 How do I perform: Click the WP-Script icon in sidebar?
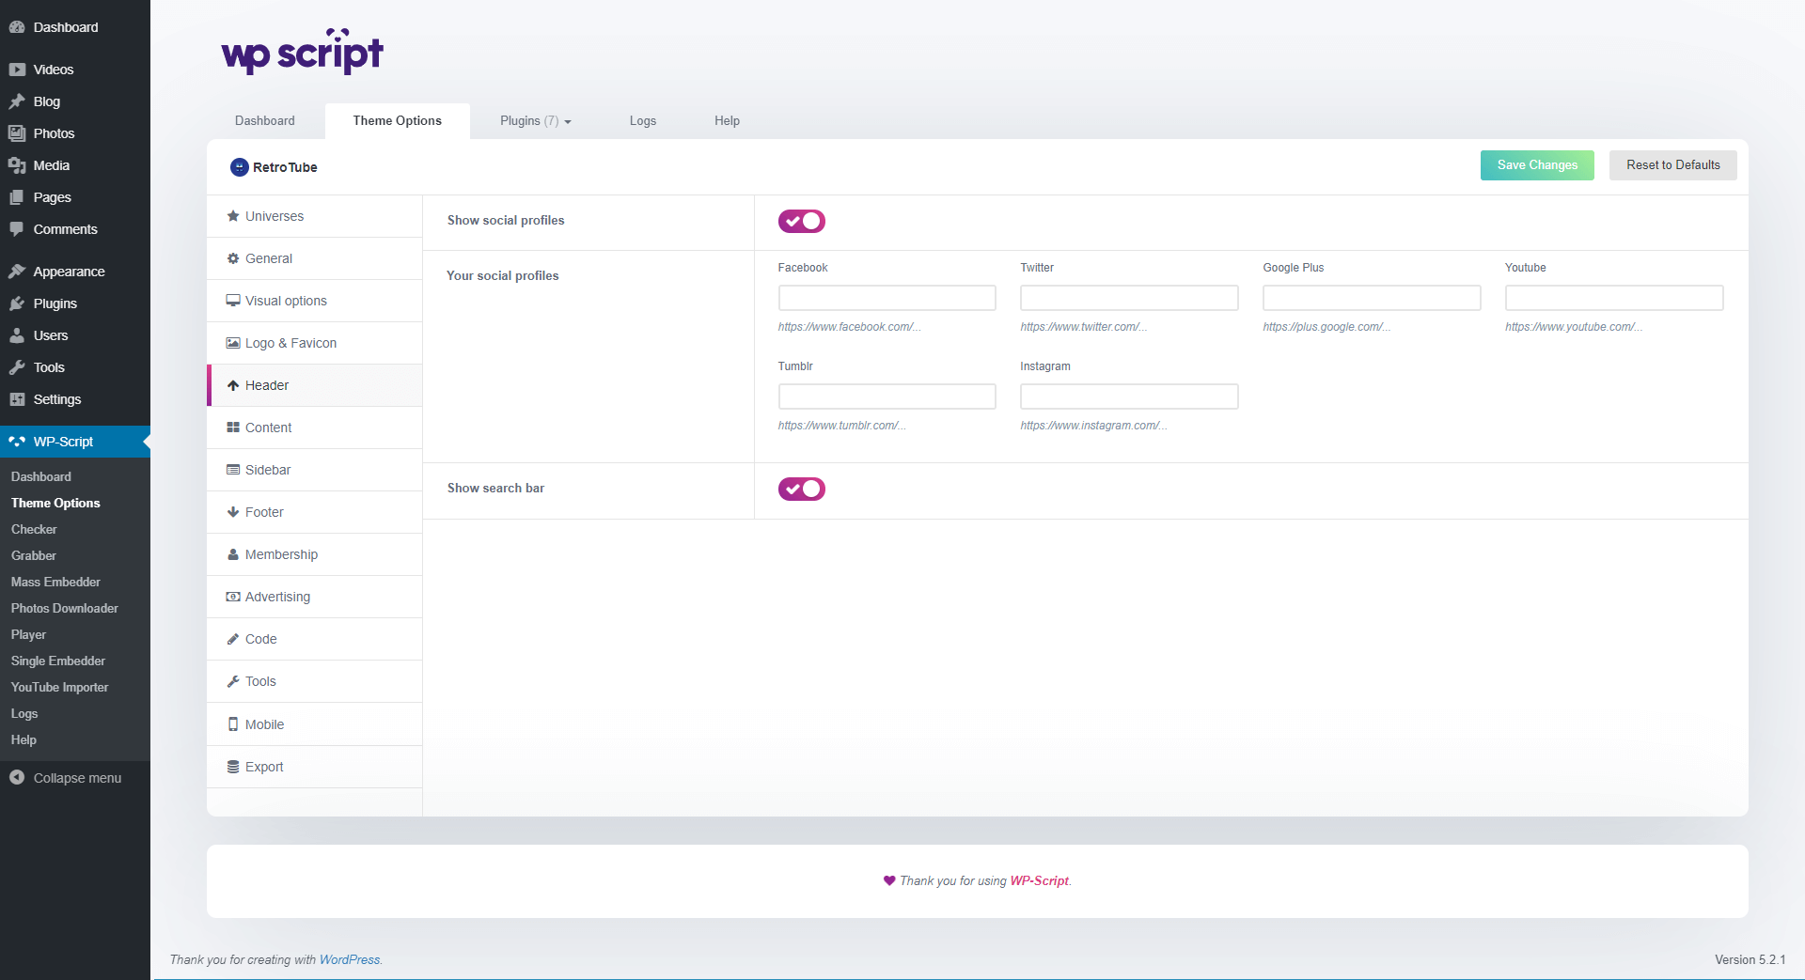17,442
